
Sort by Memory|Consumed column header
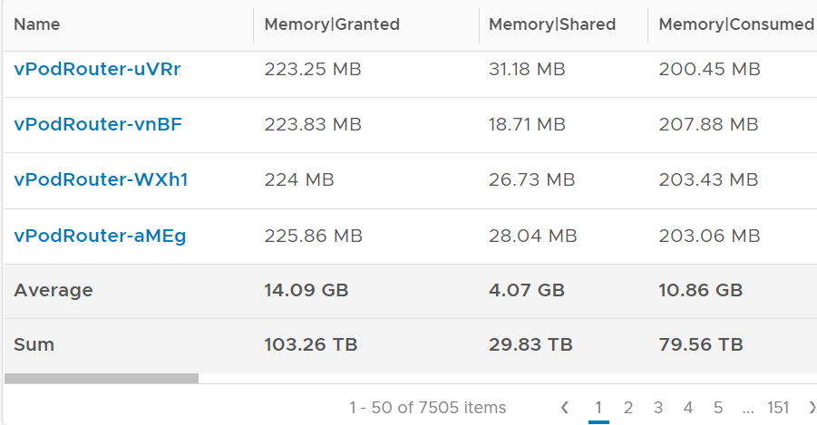736,24
